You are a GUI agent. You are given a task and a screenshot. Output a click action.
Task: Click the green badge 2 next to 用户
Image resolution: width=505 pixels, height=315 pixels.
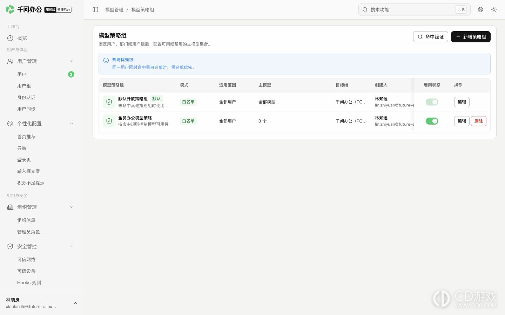click(x=71, y=74)
